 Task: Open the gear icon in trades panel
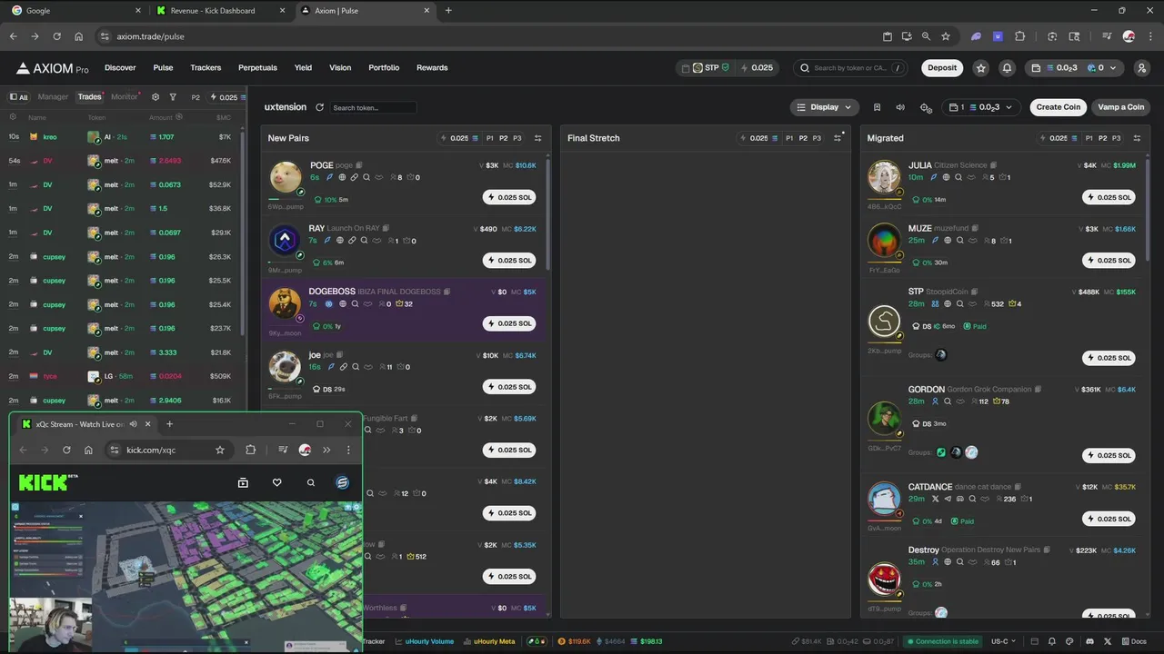click(x=156, y=97)
